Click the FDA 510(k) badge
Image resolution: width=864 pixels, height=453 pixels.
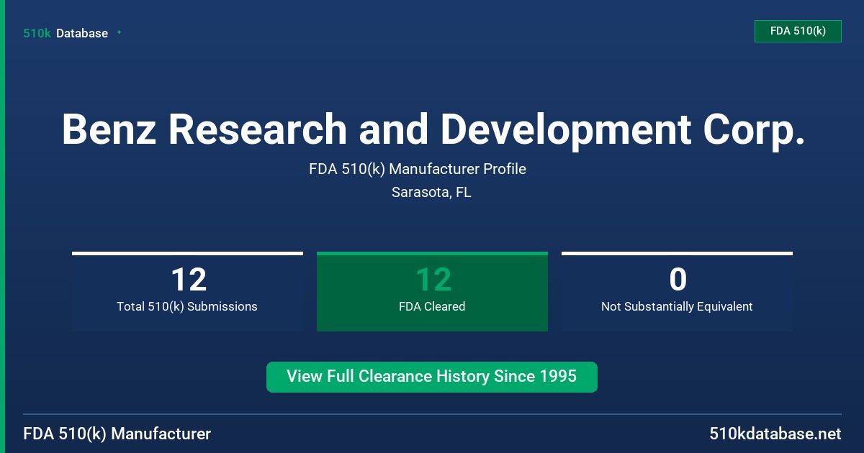click(x=798, y=31)
